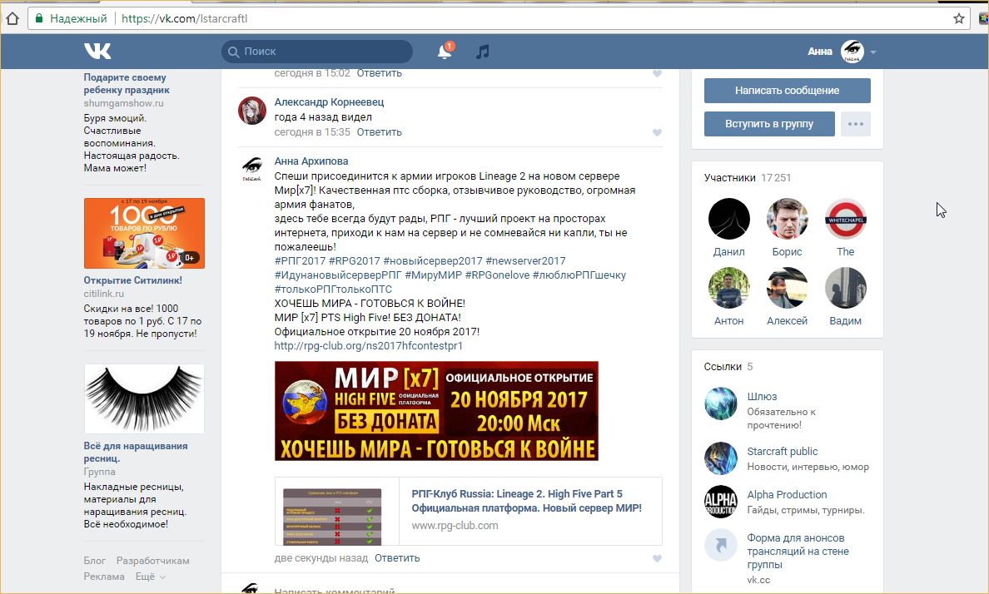Open Александр Корнеевец's avatar
The width and height of the screenshot is (989, 594).
tap(251, 111)
